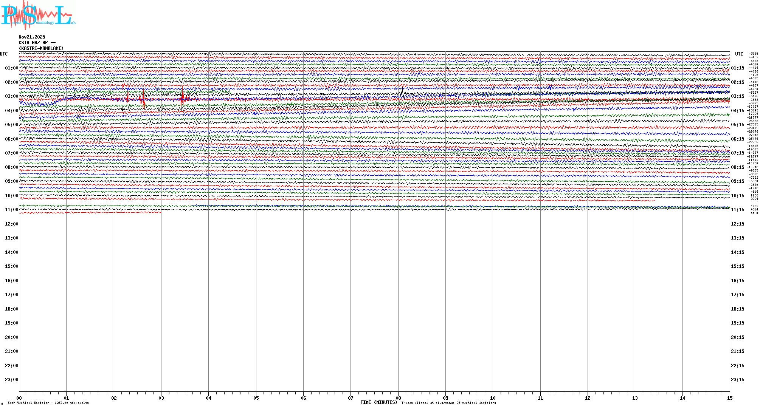The image size is (760, 408).
Task: Click the 23:00 hour label on left
Action: point(11,380)
